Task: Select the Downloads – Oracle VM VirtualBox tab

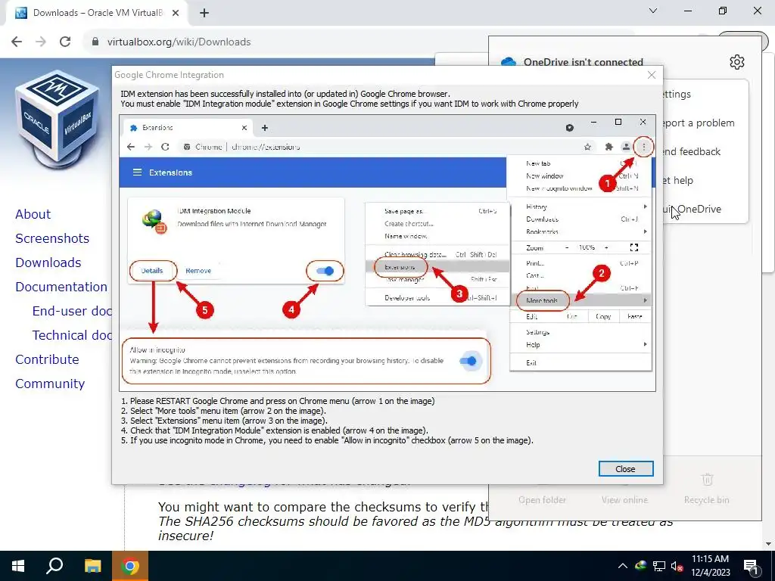Action: (x=97, y=13)
